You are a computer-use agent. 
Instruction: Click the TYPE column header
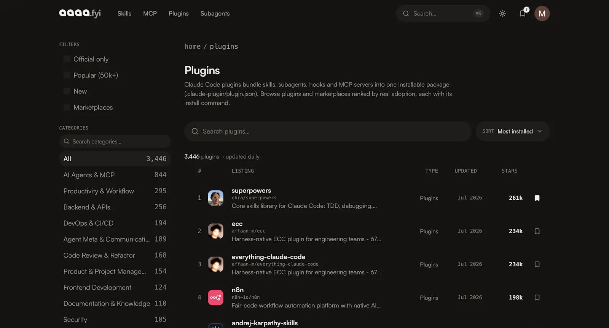pyautogui.click(x=432, y=171)
